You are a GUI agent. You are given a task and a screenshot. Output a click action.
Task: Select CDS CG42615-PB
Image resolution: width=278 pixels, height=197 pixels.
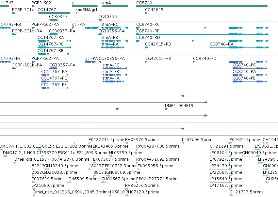146,62
